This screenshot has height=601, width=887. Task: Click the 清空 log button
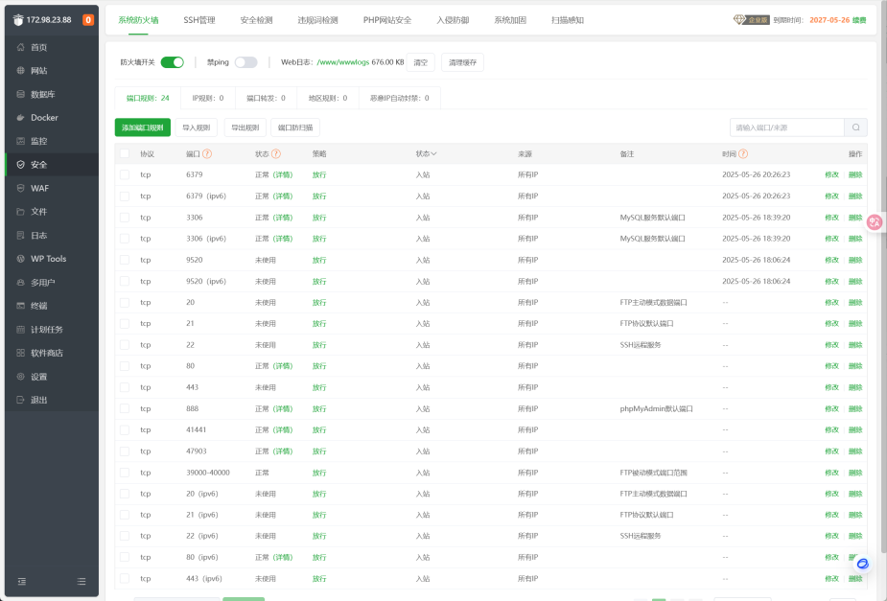[420, 62]
